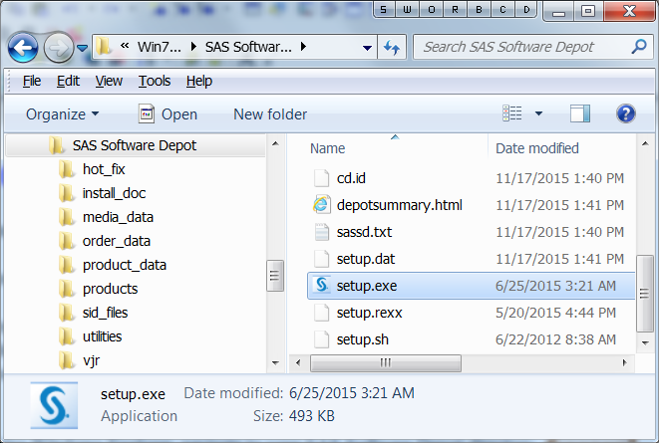Screen dimensions: 659x443
Task: Type in Search SAS Software Depot field
Action: [518, 47]
